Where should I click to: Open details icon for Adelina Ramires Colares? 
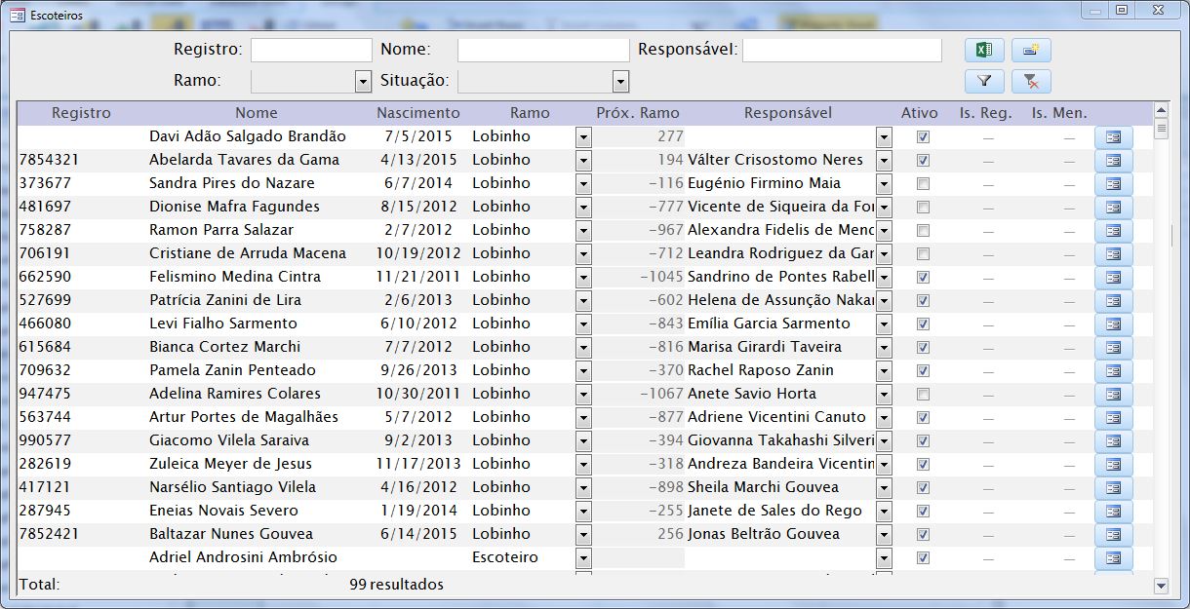coord(1113,394)
